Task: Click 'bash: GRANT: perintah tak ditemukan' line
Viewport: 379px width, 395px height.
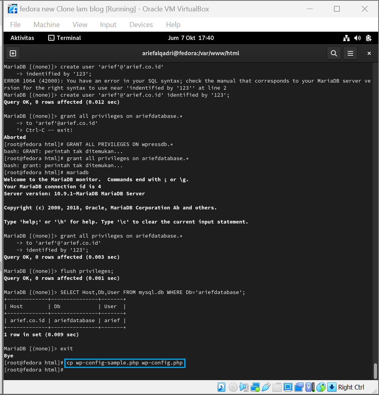Action: click(x=63, y=152)
